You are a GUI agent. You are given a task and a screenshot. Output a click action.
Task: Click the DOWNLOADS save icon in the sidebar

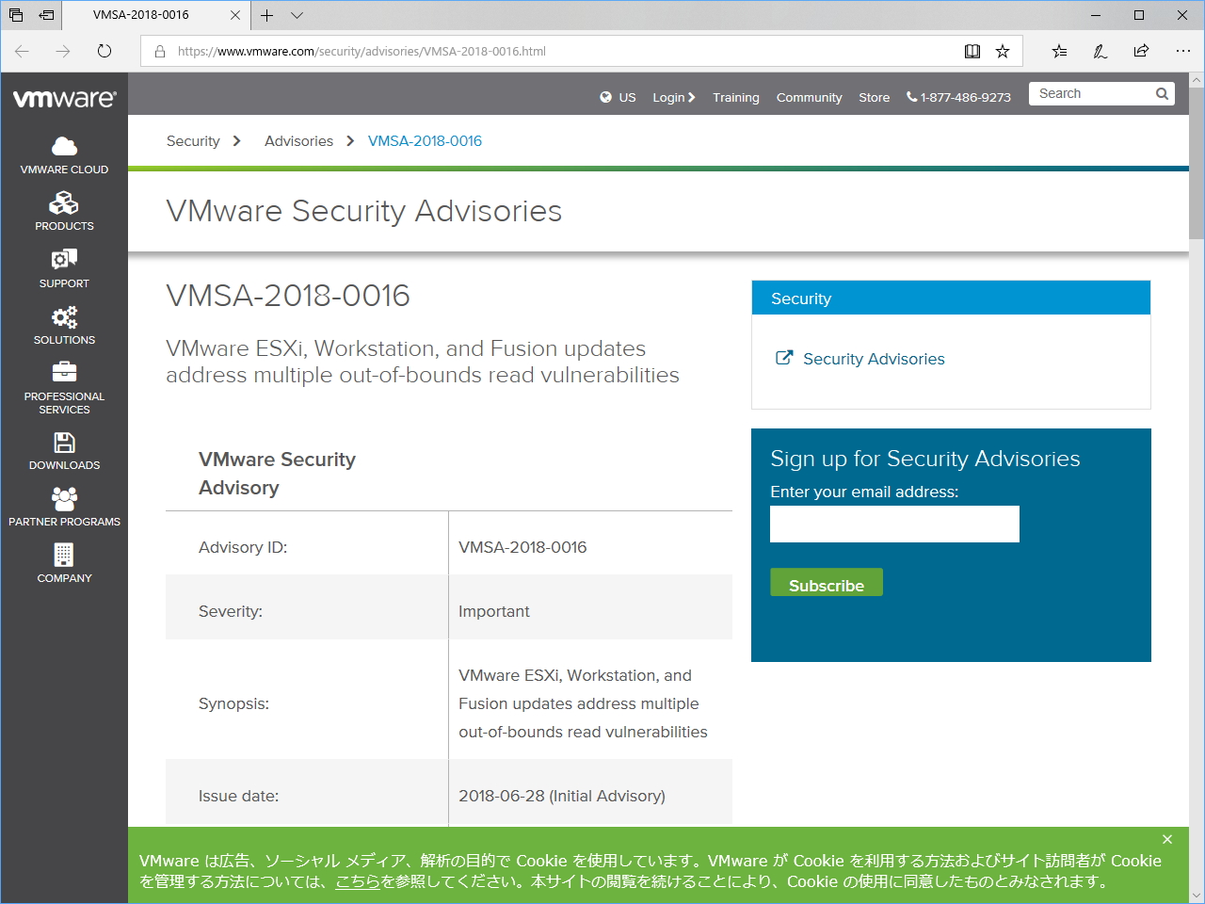[x=64, y=443]
